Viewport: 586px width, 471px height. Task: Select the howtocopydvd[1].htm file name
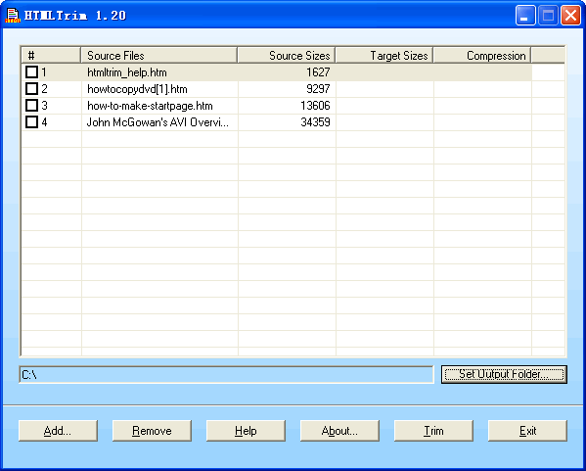click(x=137, y=89)
